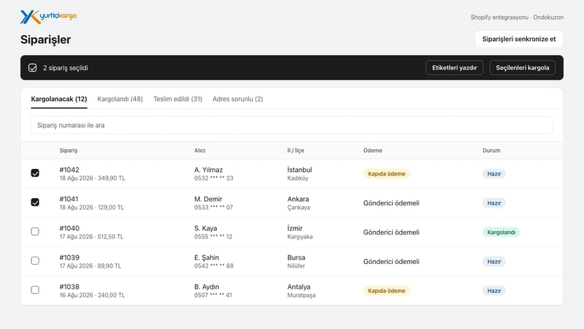The width and height of the screenshot is (584, 329).
Task: Click Etiketleri yazdır button
Action: [x=454, y=68]
